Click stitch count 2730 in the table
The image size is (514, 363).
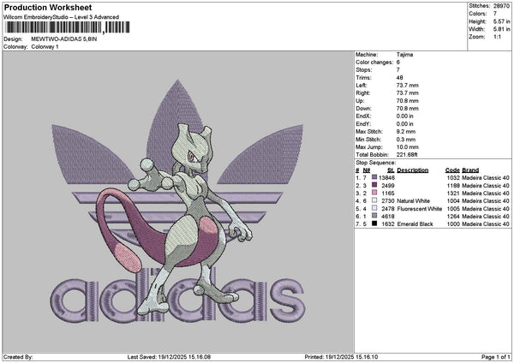tap(388, 201)
